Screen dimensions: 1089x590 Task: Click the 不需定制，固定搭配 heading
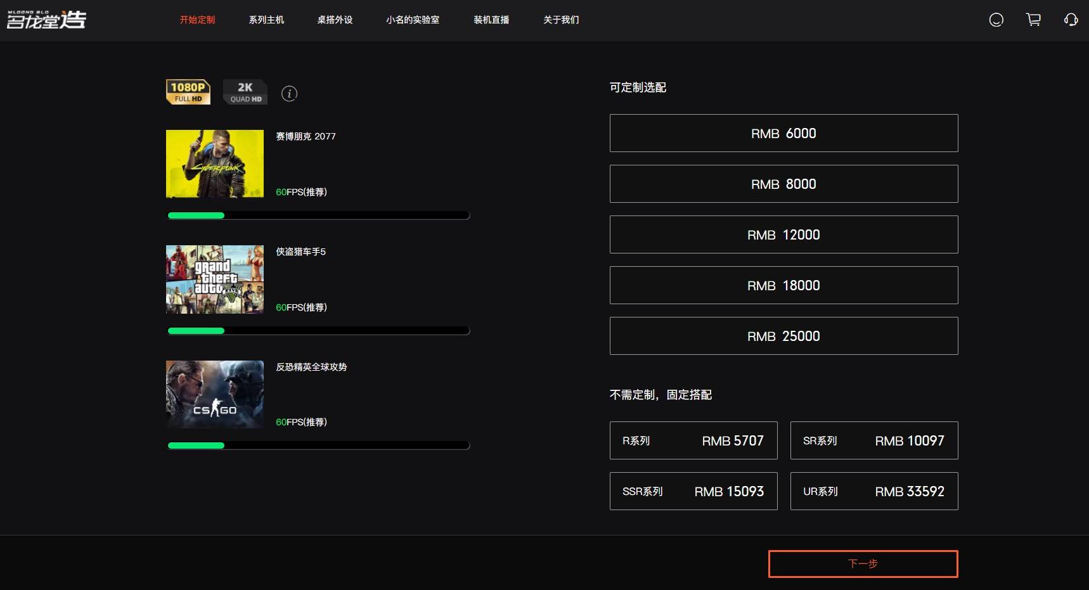[660, 395]
